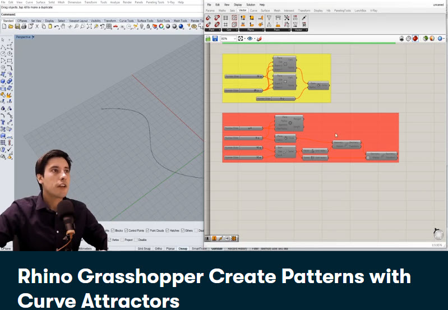Click the Grasshopper sketch brush icon
The image size is (448, 310).
coord(259,39)
